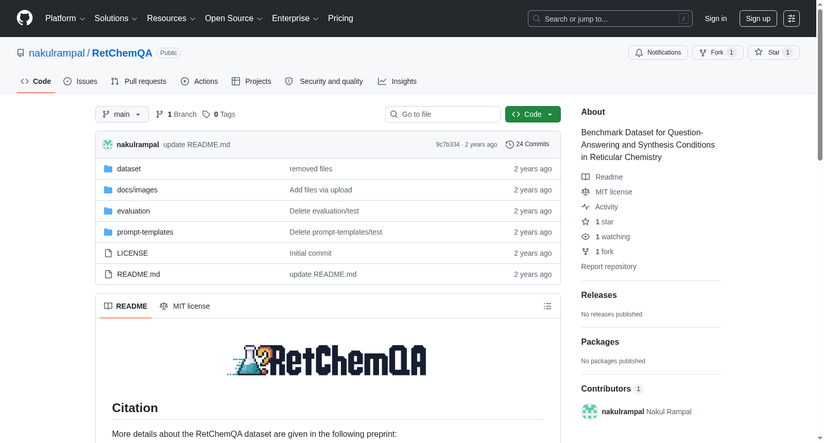Click the fork icon beside 1 fork
Screen dimensions: 824x443
click(586, 252)
